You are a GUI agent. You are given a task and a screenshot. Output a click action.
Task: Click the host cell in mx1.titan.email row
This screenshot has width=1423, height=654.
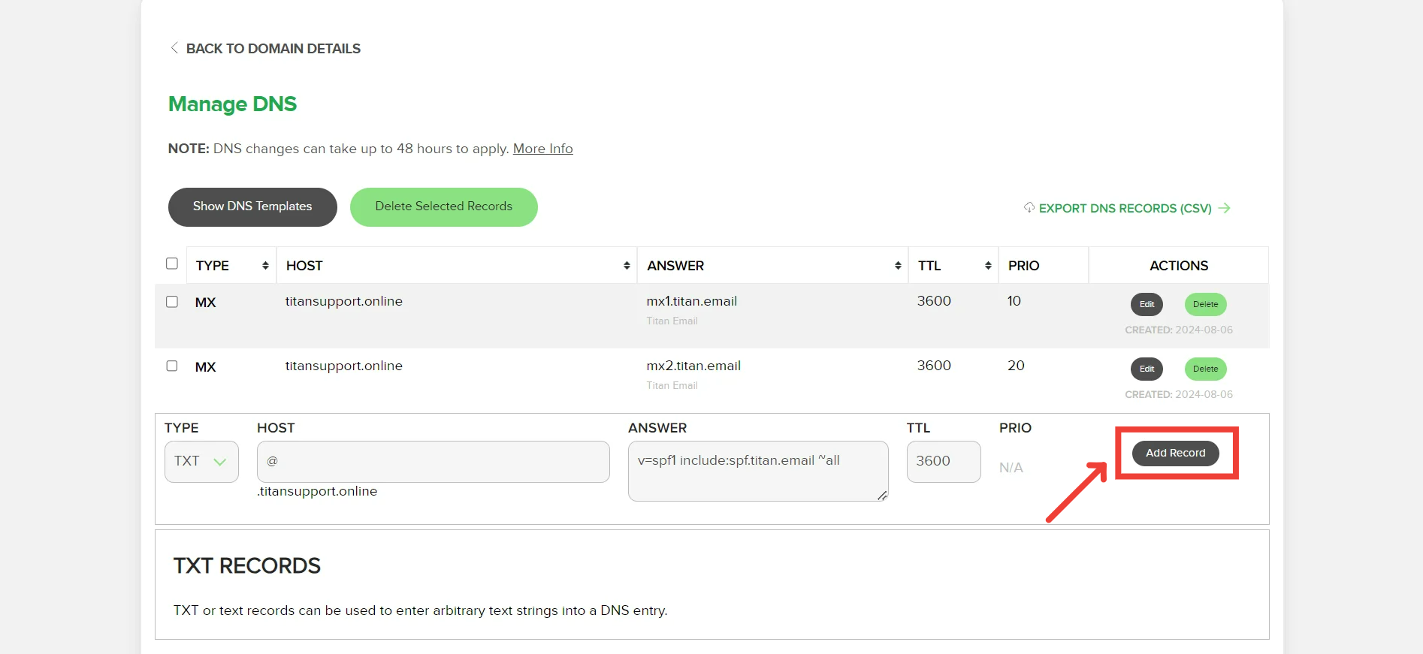click(x=344, y=301)
